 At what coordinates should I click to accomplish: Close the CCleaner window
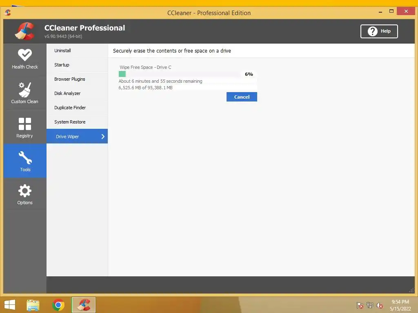pyautogui.click(x=406, y=11)
